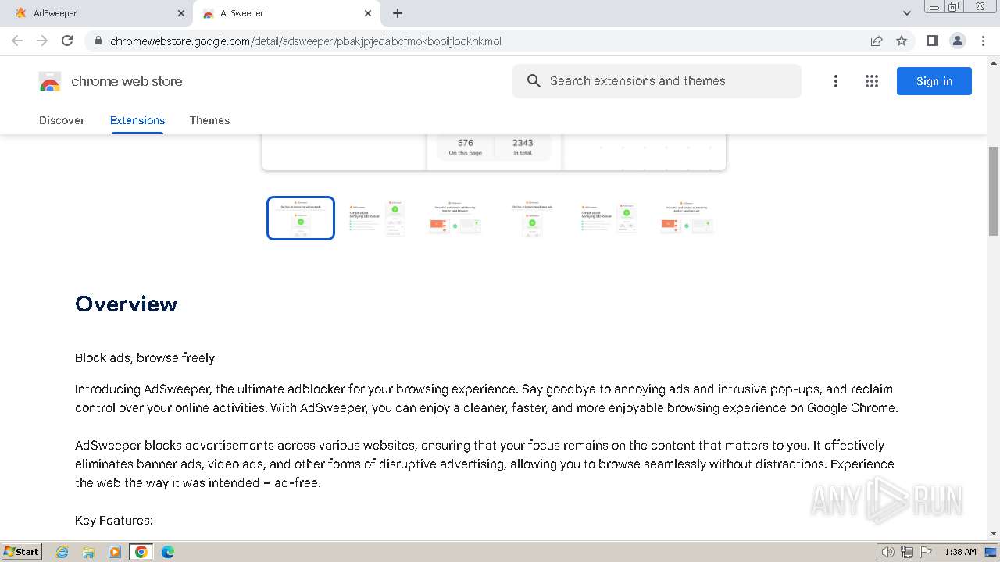The image size is (1000, 562).
Task: Switch to the Themes tab
Action: [209, 120]
